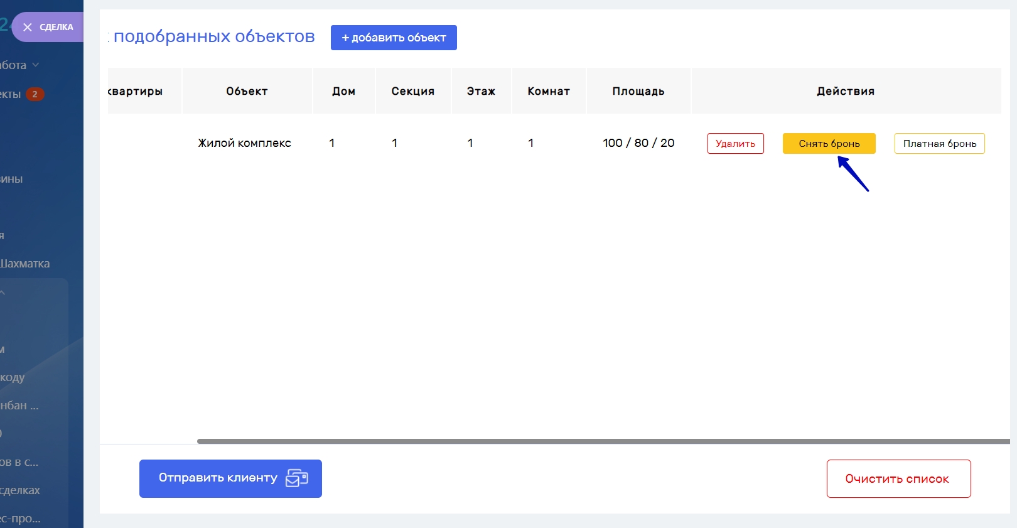Click the 'Жилой комплекс' cell
This screenshot has width=1017, height=528.
click(x=245, y=143)
